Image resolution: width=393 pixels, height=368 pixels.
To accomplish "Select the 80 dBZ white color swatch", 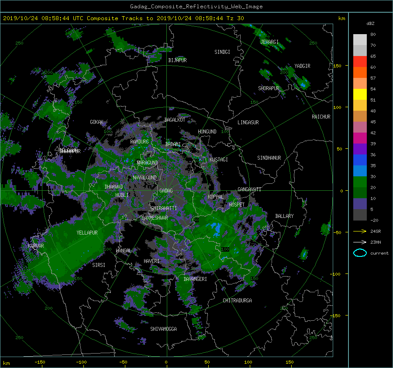I will [360, 39].
